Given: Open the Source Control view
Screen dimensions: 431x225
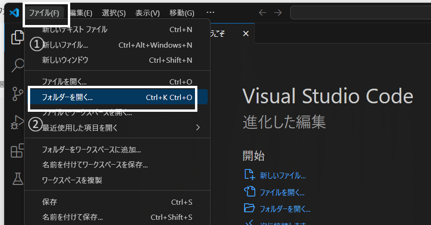Looking at the screenshot, I should 17,94.
